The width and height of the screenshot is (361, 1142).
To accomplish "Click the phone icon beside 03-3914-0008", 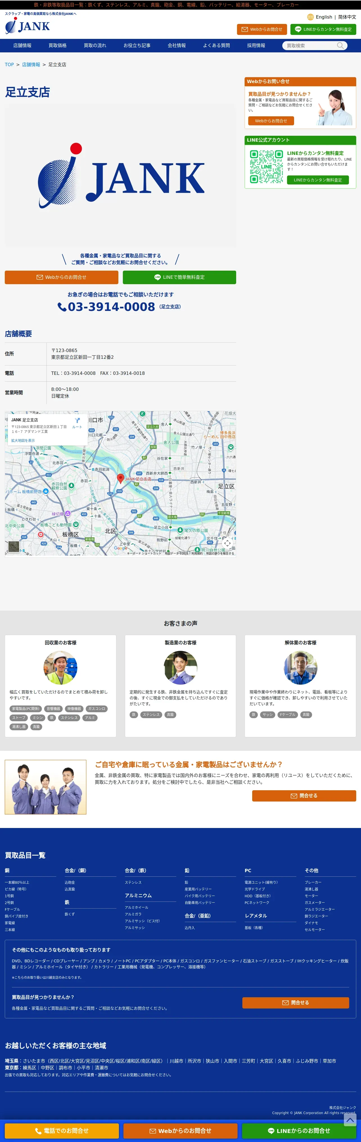I will click(62, 307).
